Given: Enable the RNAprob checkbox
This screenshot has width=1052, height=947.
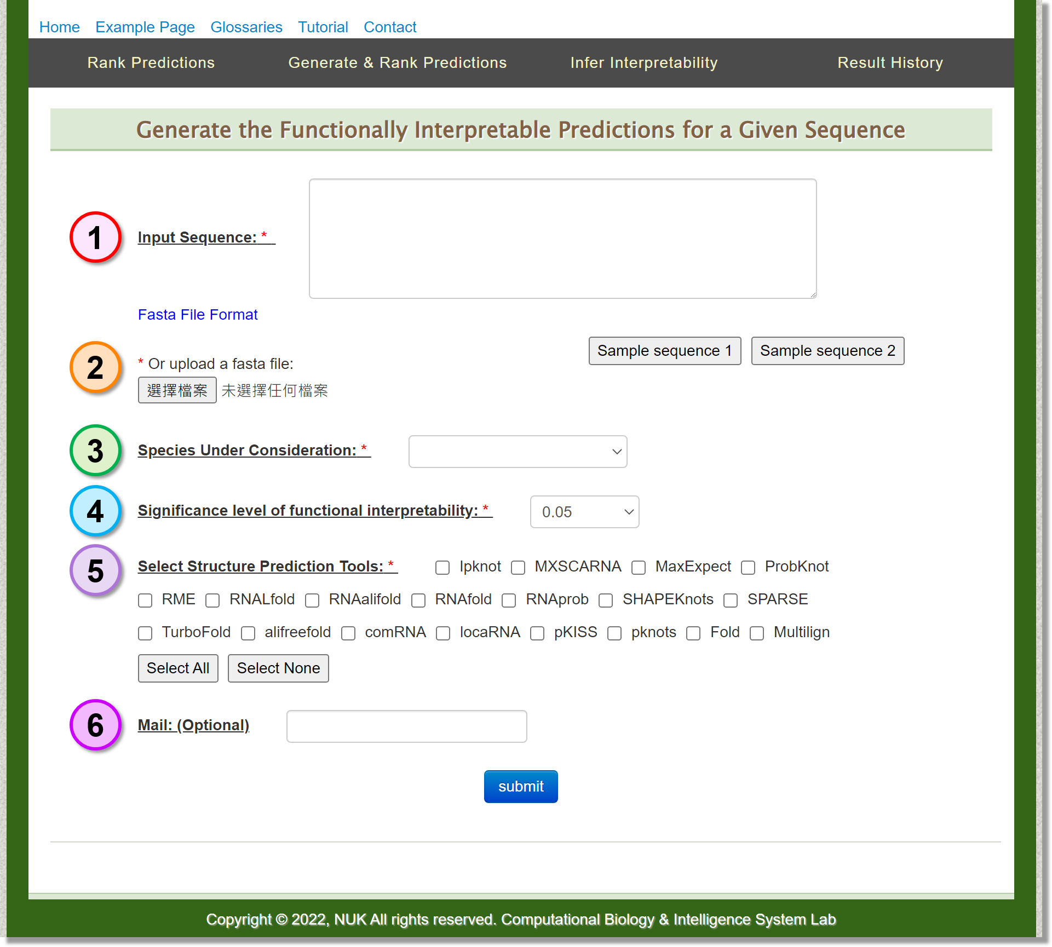Looking at the screenshot, I should tap(509, 600).
